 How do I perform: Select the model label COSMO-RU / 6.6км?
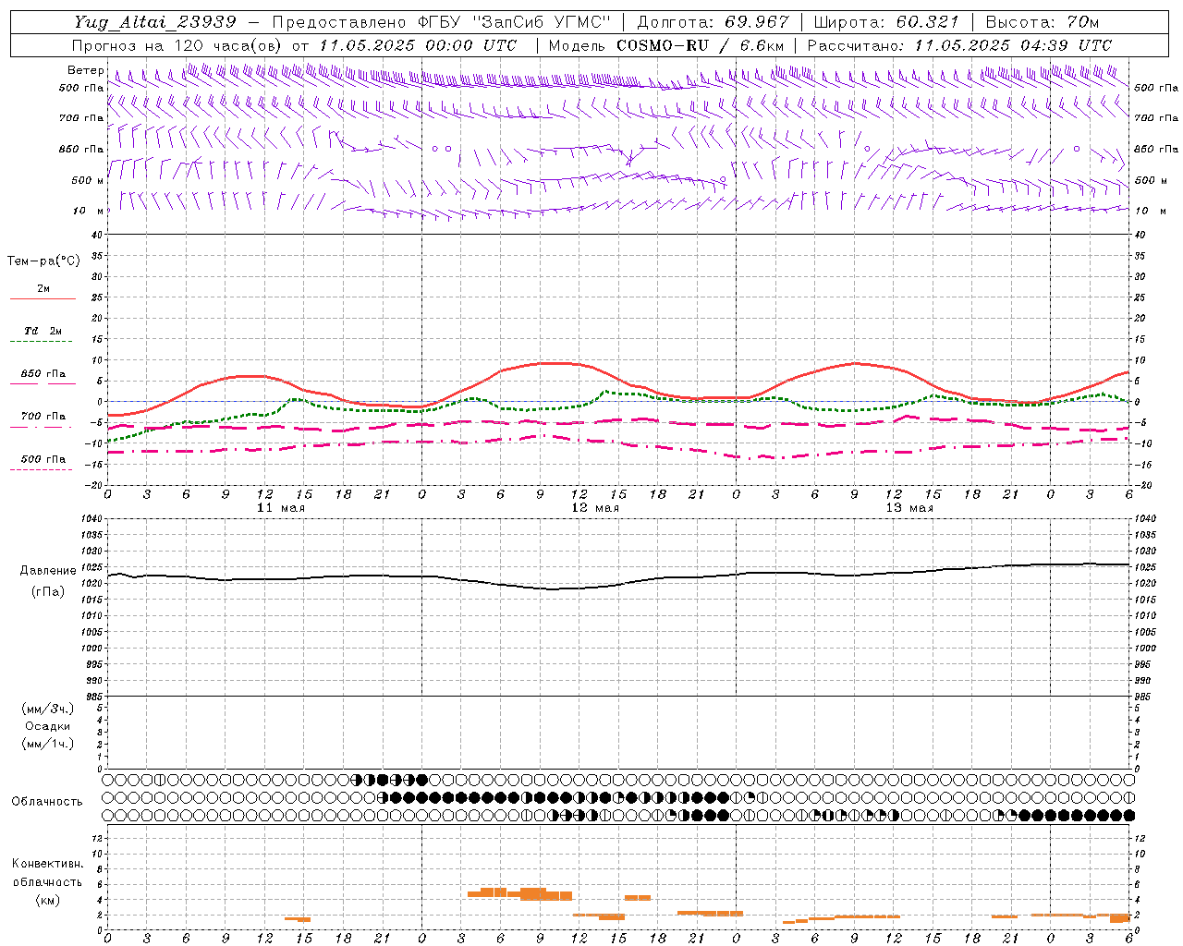700,45
